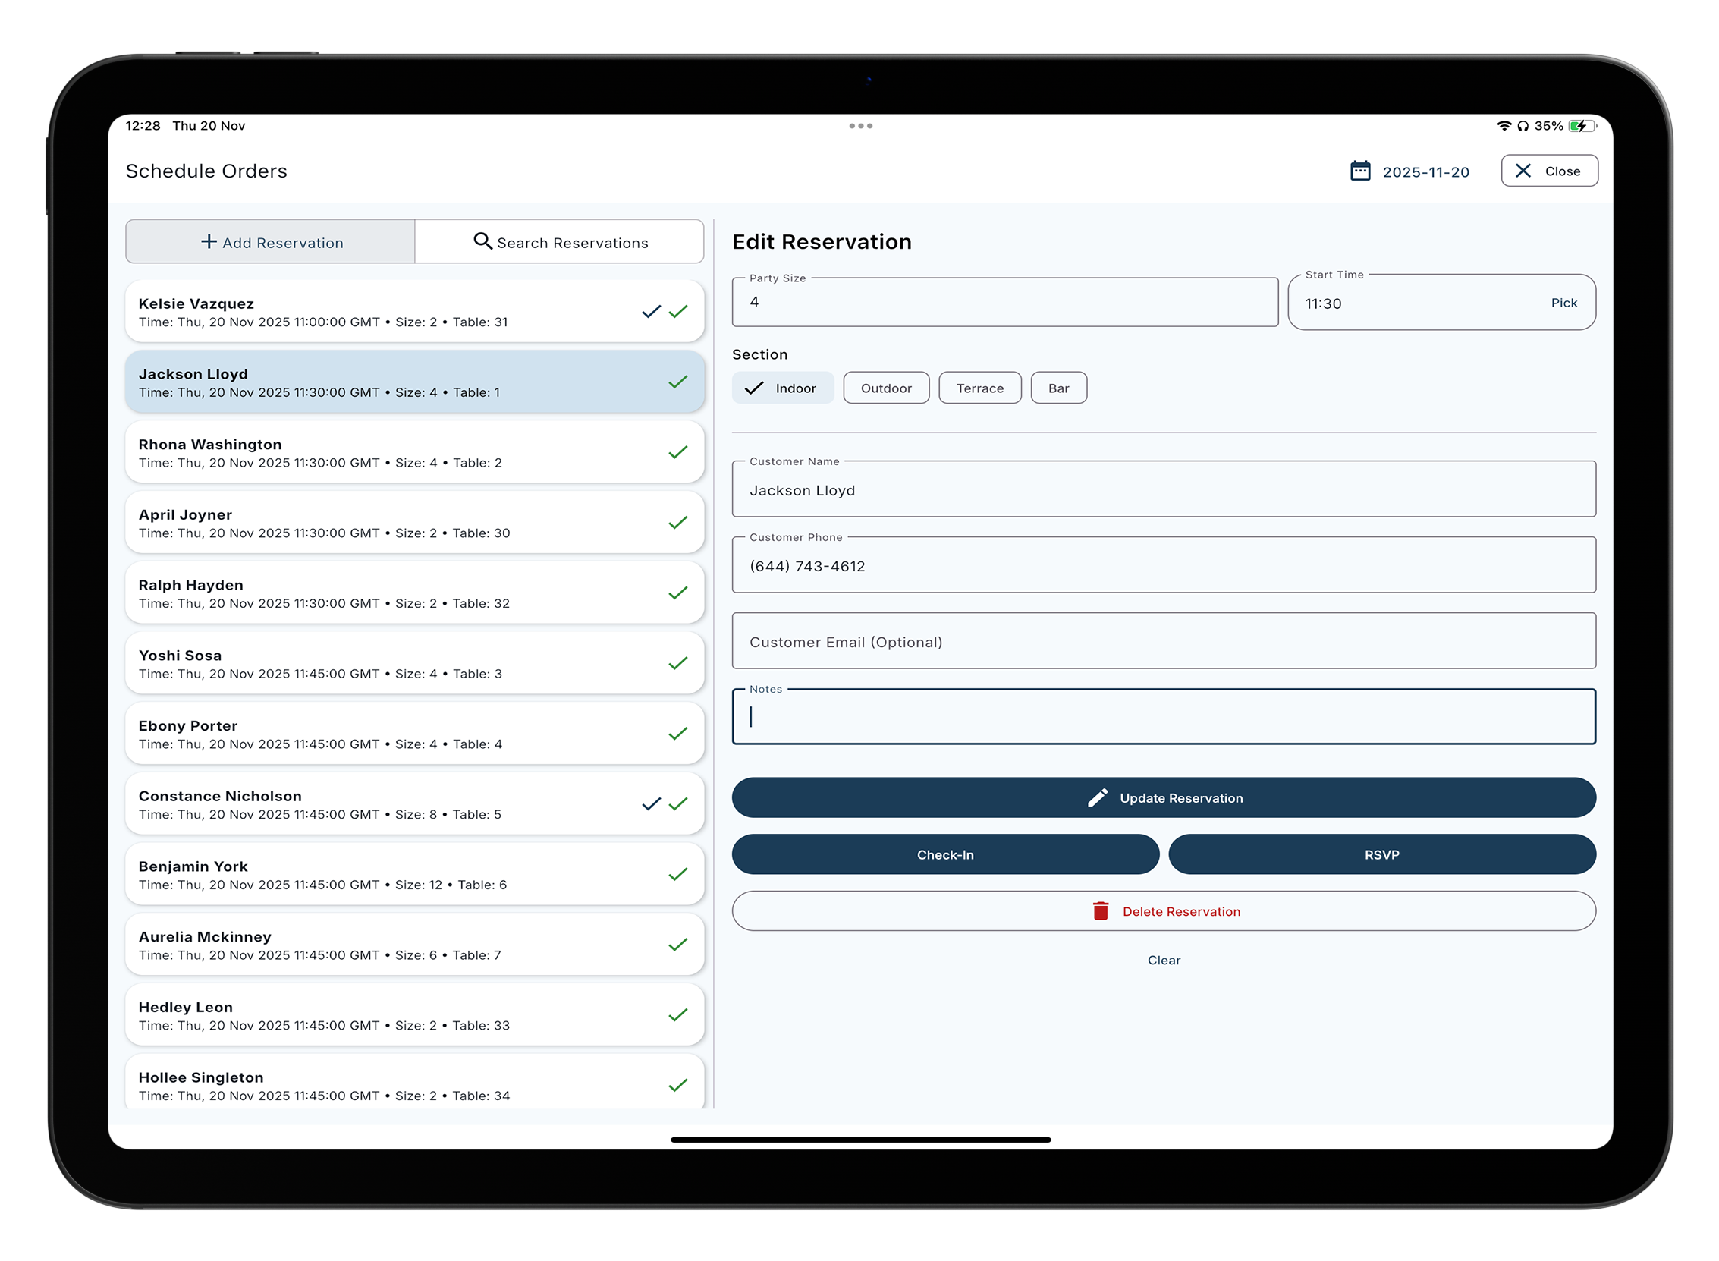Tap the three-dots multitasking icon at top
Viewport: 1719px width, 1261px height.
[x=860, y=126]
